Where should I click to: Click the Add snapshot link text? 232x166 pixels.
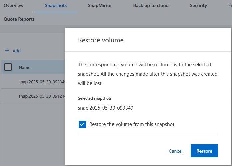point(17,51)
